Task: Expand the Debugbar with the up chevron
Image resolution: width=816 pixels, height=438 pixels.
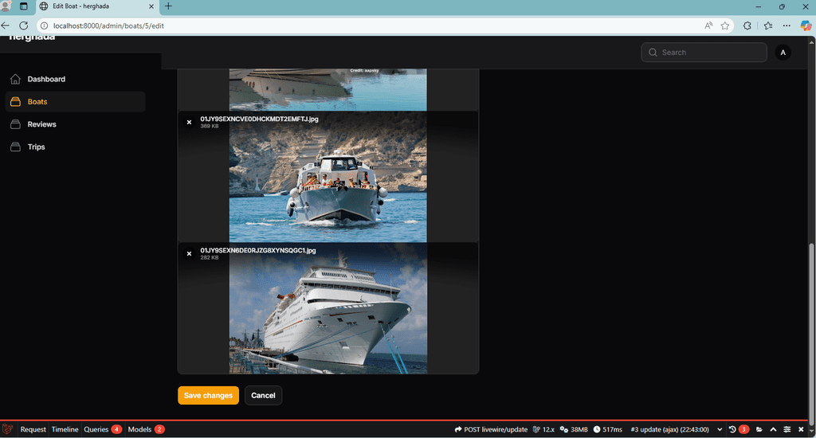Action: 773,430
